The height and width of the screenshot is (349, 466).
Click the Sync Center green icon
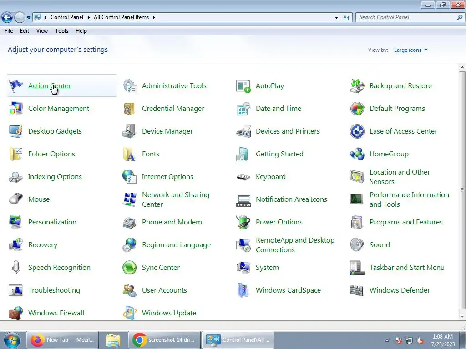[130, 267]
